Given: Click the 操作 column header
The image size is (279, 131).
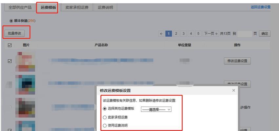Looking at the screenshot, I should (237, 45).
